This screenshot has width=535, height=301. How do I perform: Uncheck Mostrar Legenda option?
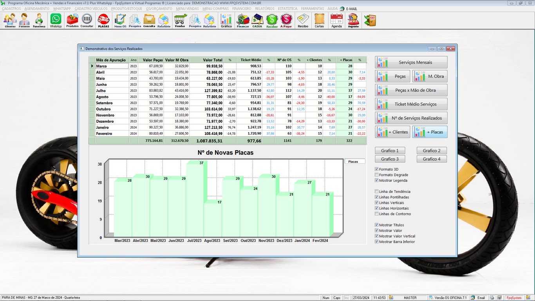click(x=377, y=180)
